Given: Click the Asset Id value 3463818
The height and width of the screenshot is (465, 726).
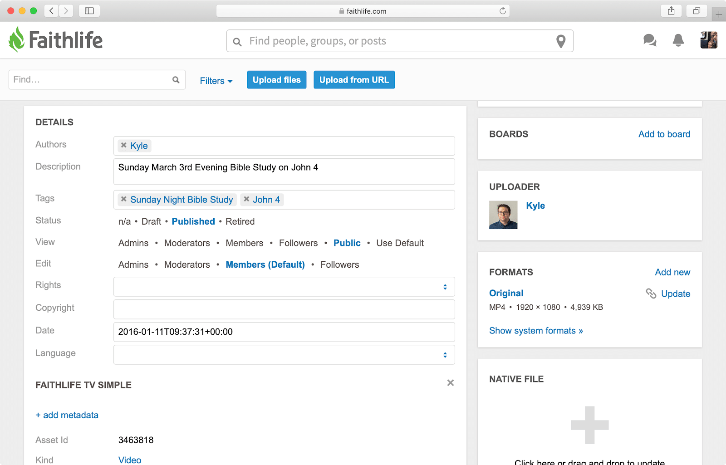Looking at the screenshot, I should pos(136,440).
